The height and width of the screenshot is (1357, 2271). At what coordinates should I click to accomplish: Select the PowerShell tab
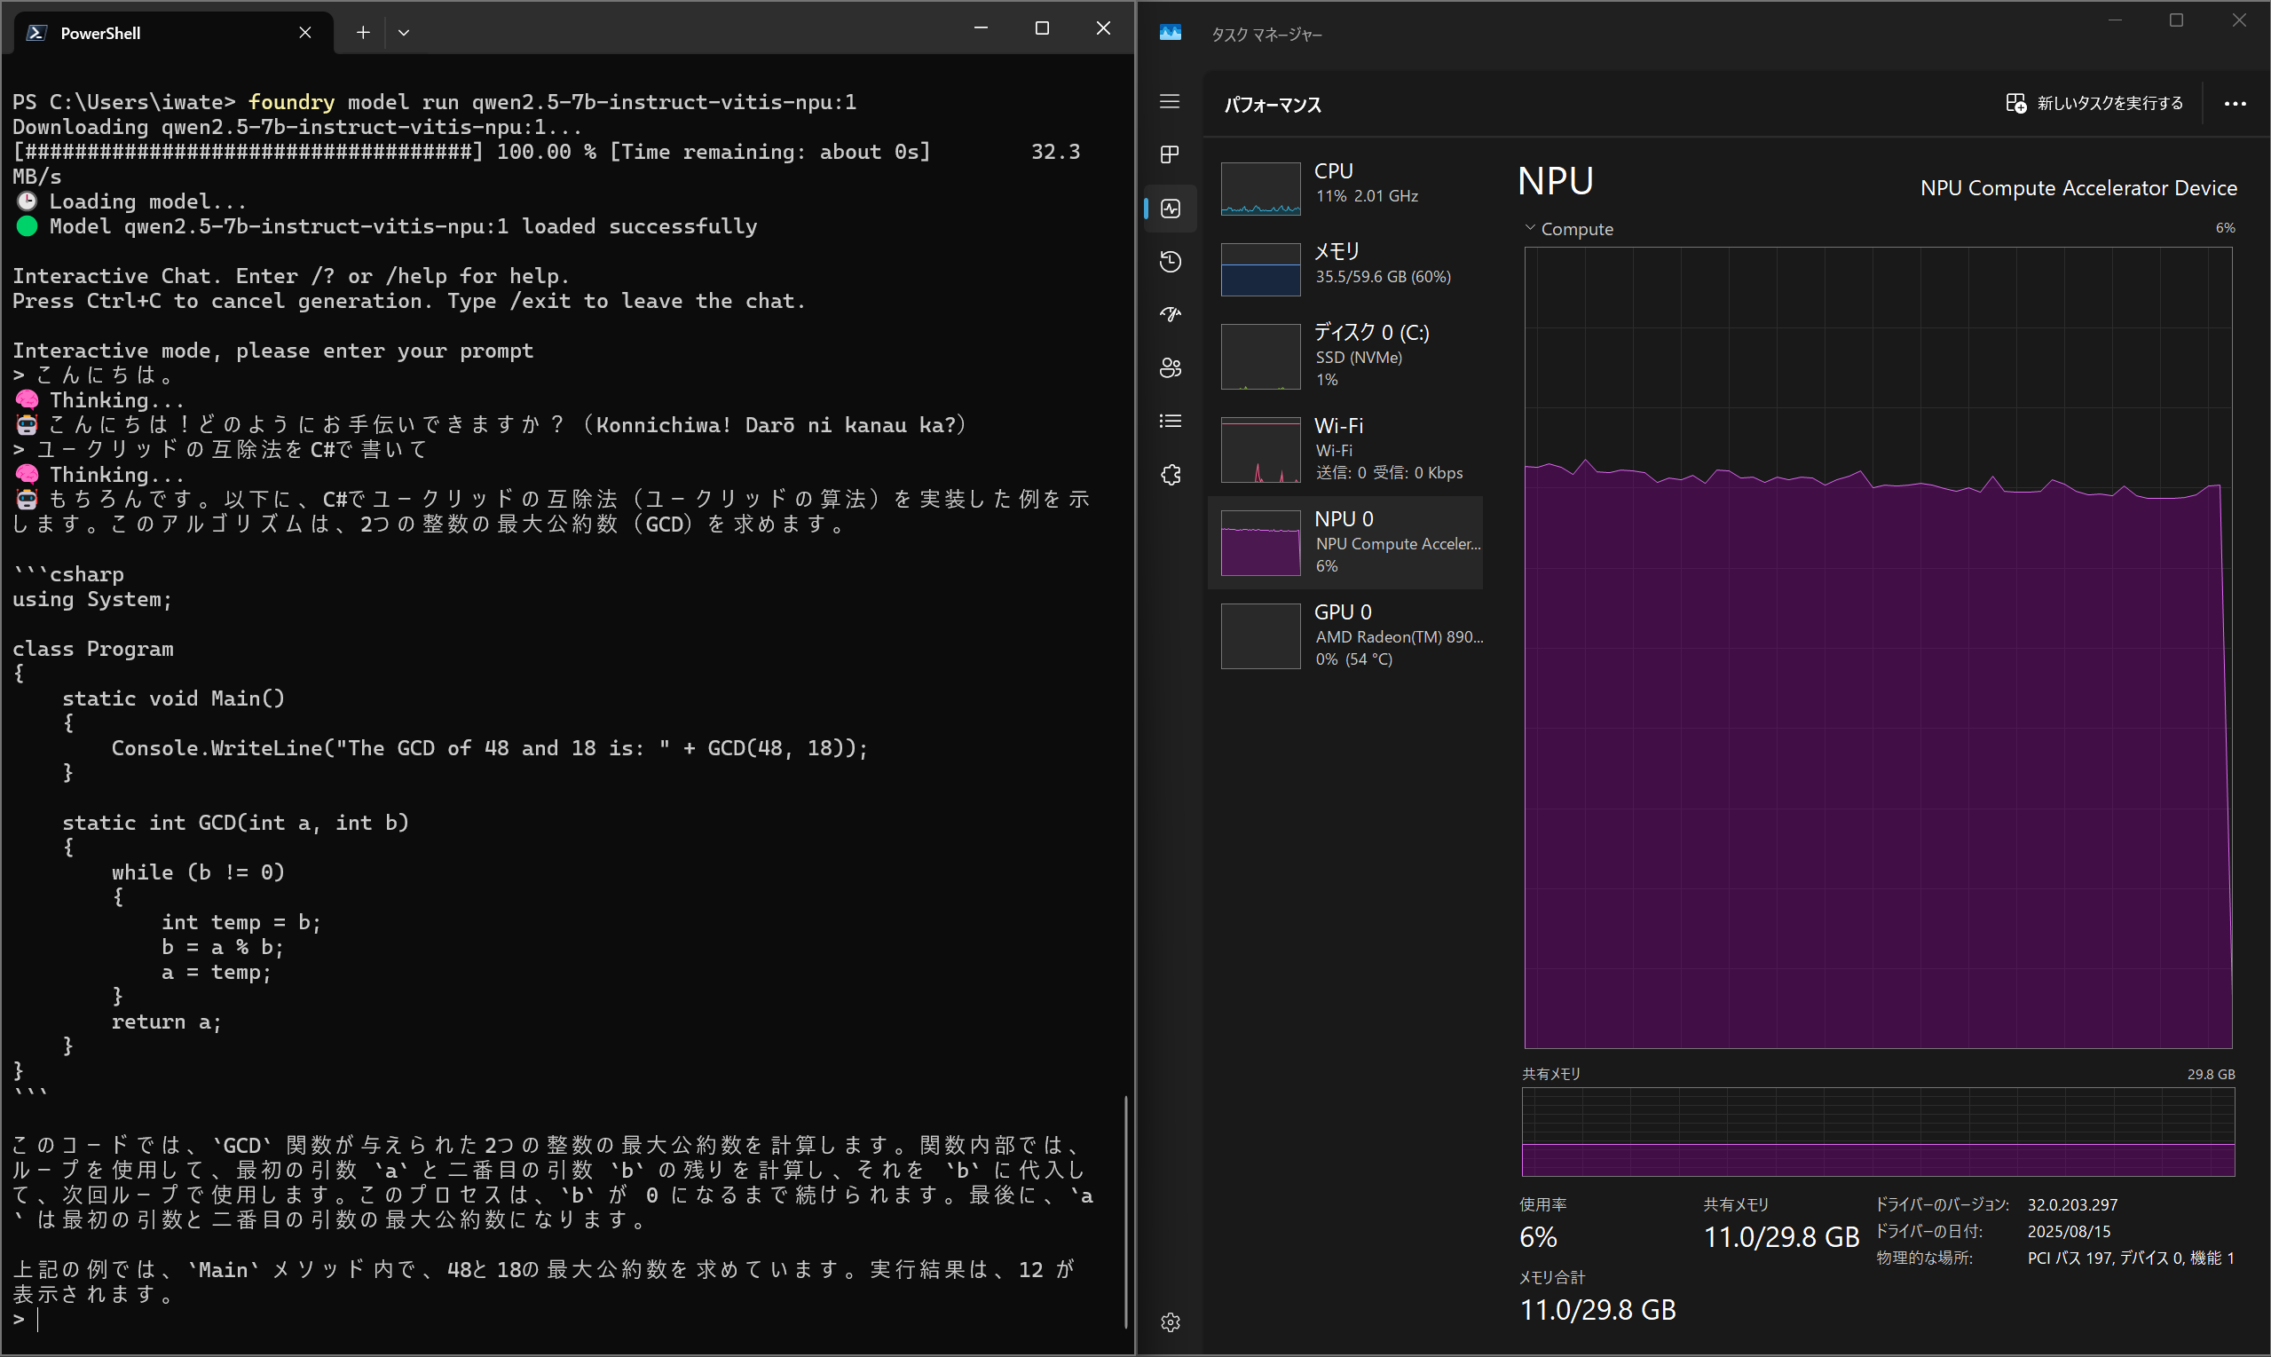(x=164, y=33)
